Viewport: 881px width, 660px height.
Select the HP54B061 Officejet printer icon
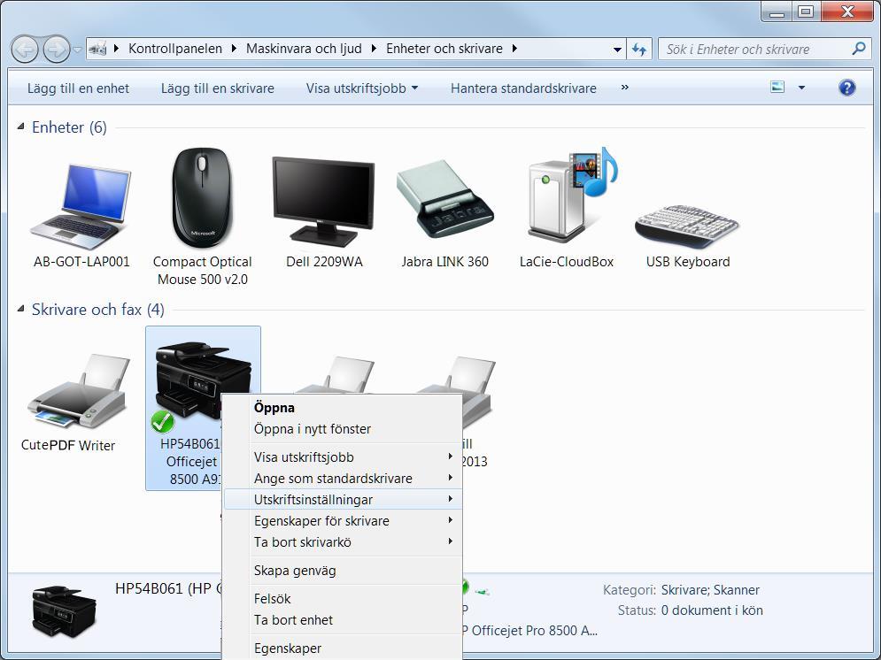(203, 380)
